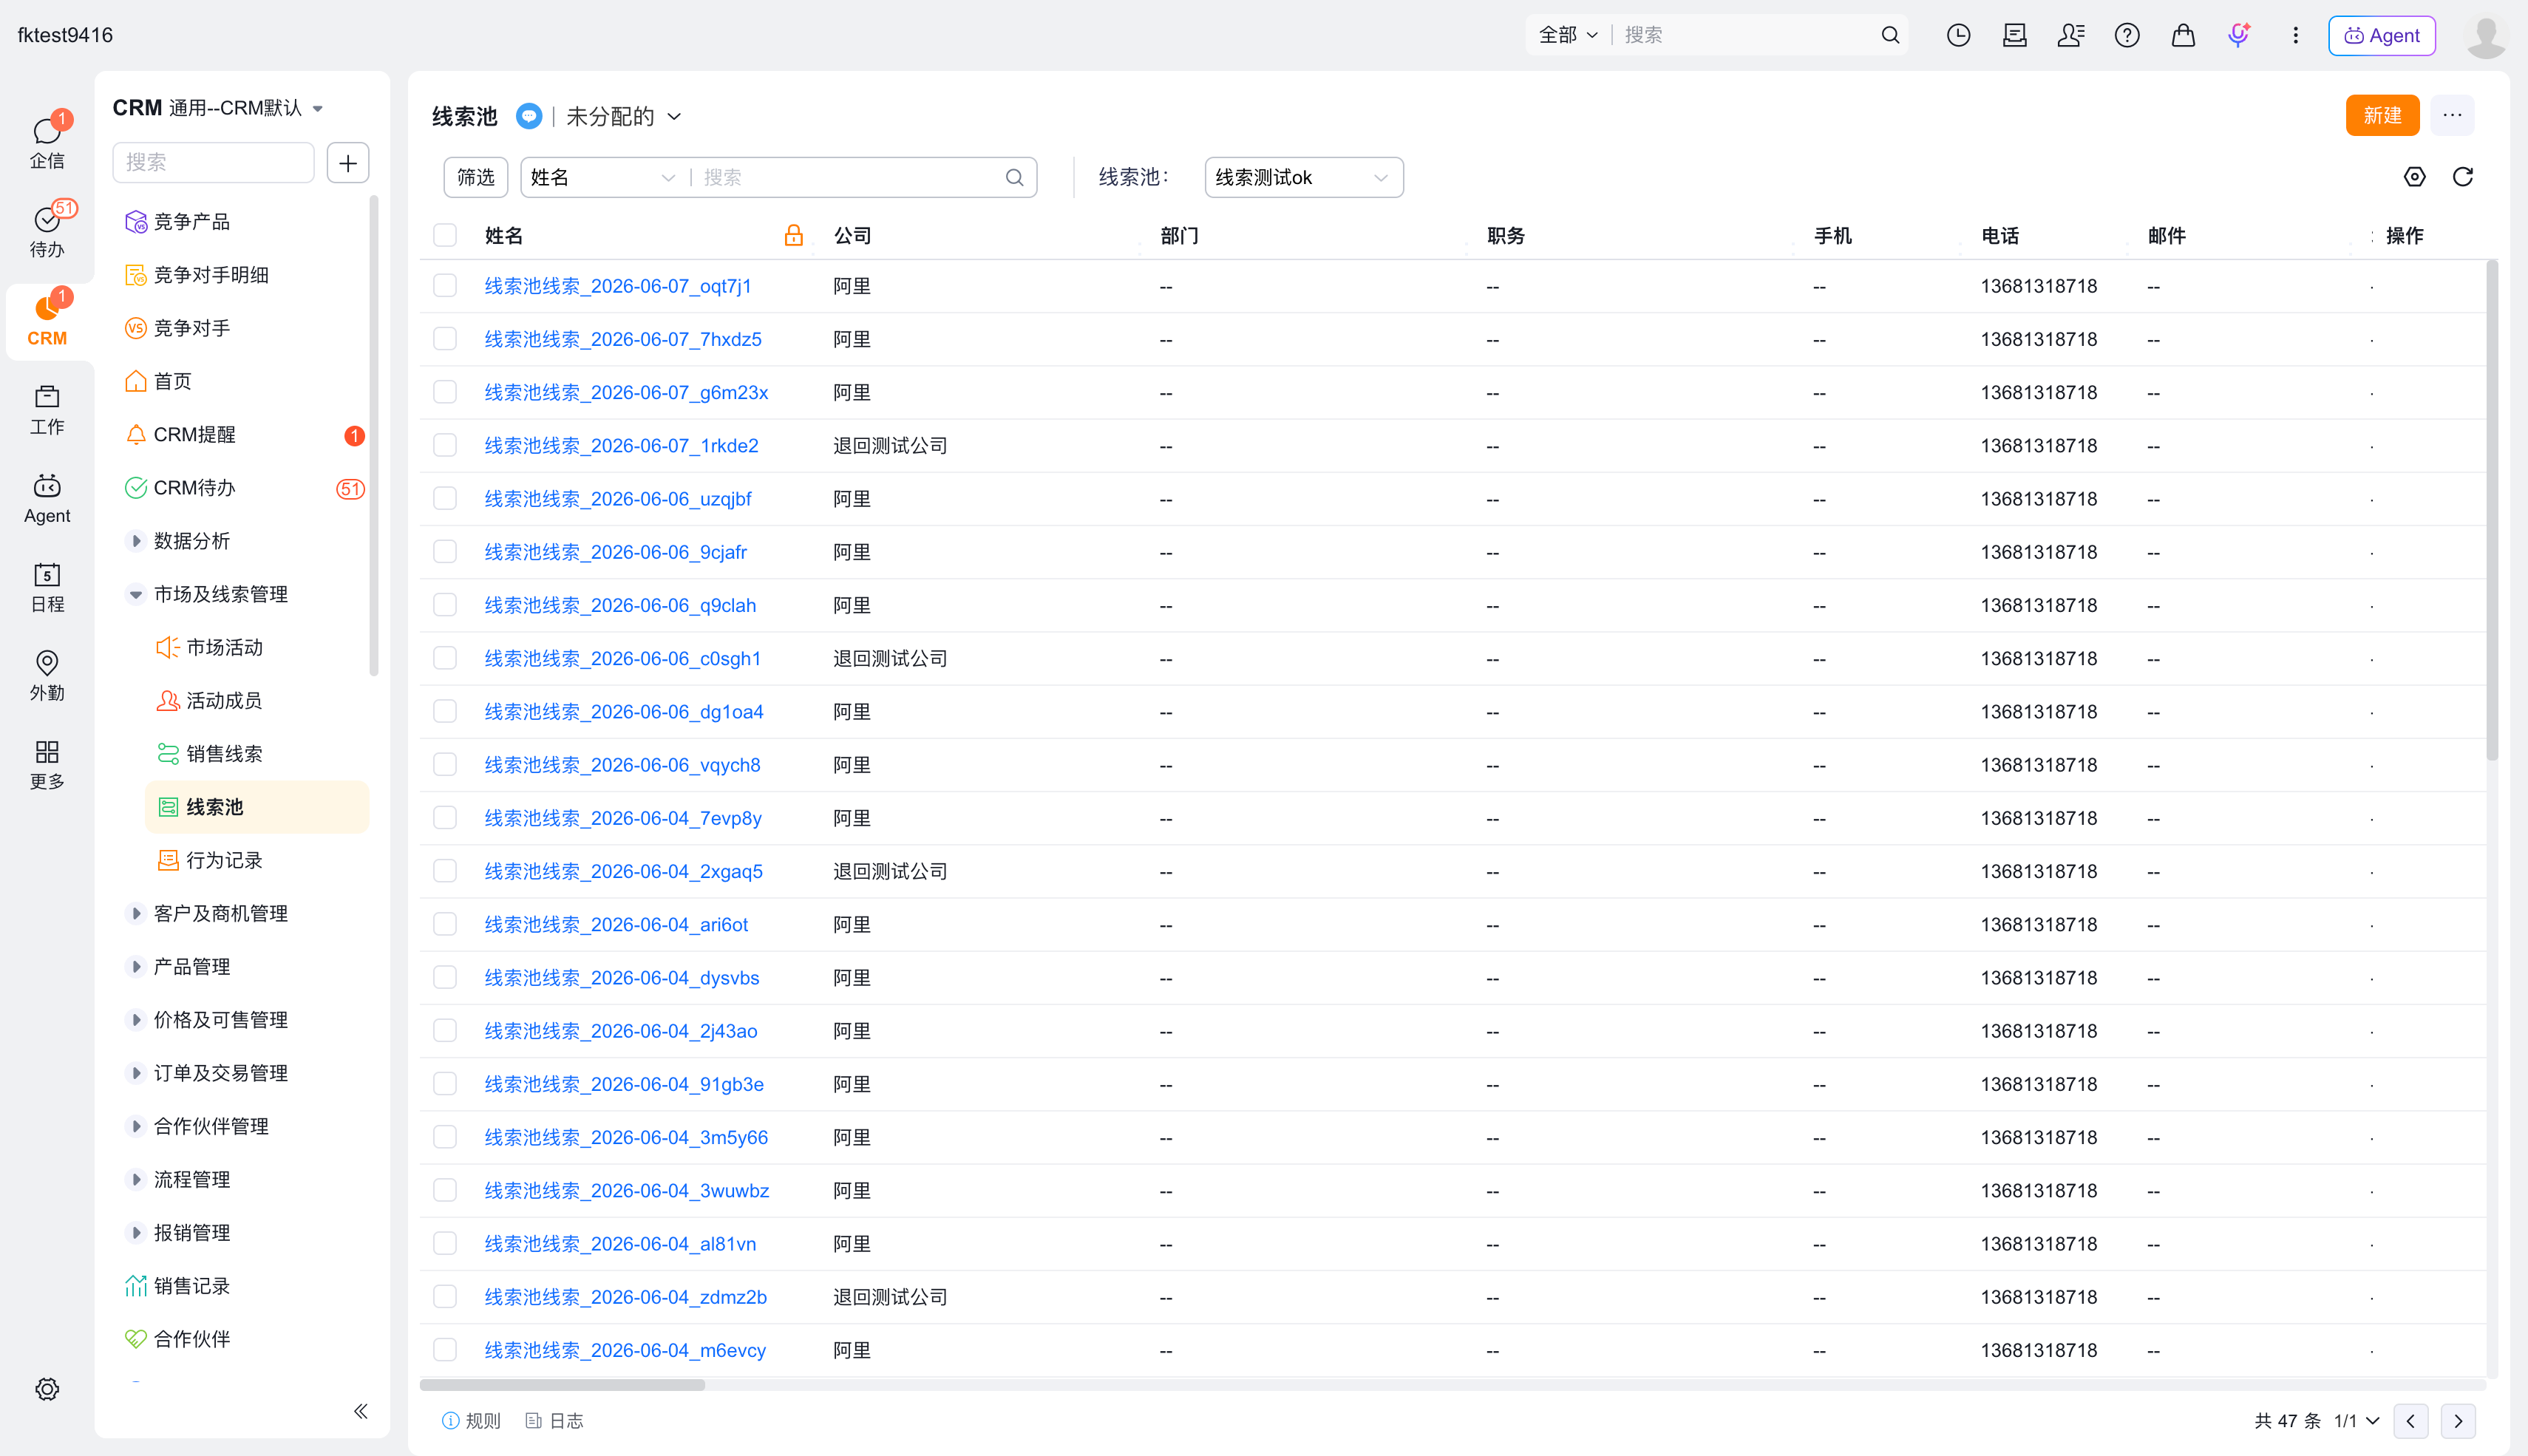Screen dimensions: 2528x1456
Task: Open the help question-mark icon
Action: click(2127, 35)
